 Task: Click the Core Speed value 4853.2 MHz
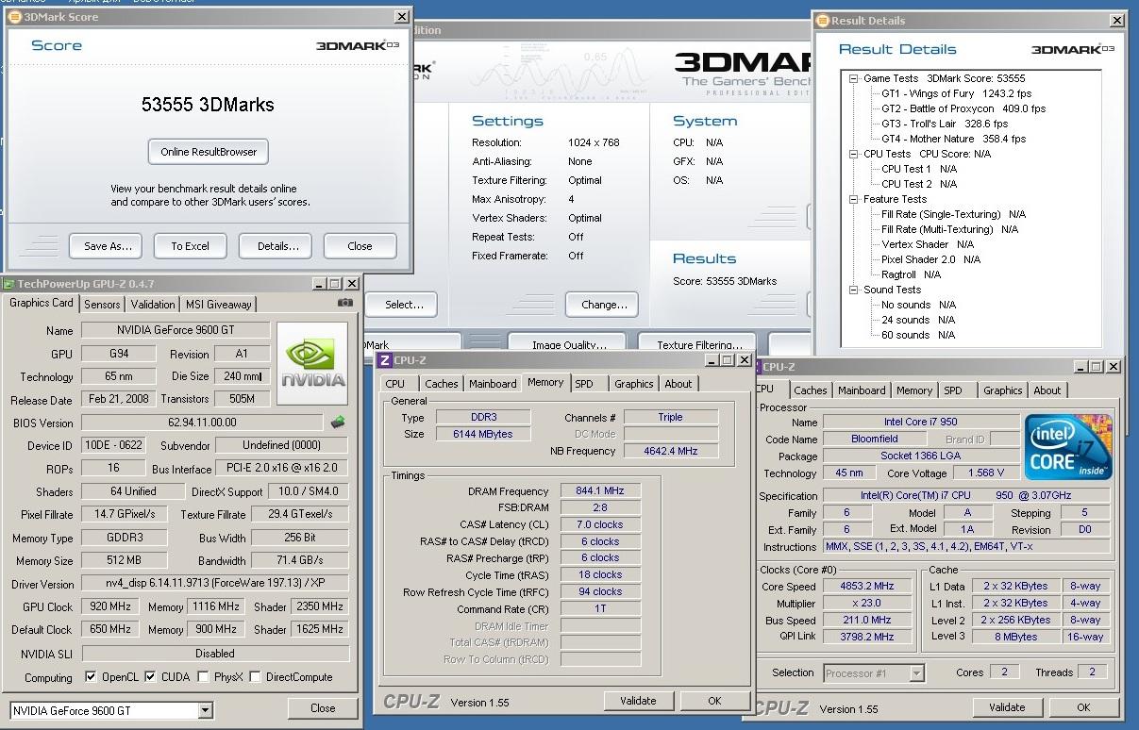[865, 586]
